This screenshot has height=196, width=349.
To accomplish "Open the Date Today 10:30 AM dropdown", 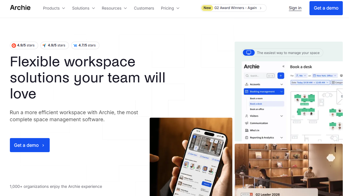I will [x=310, y=82].
